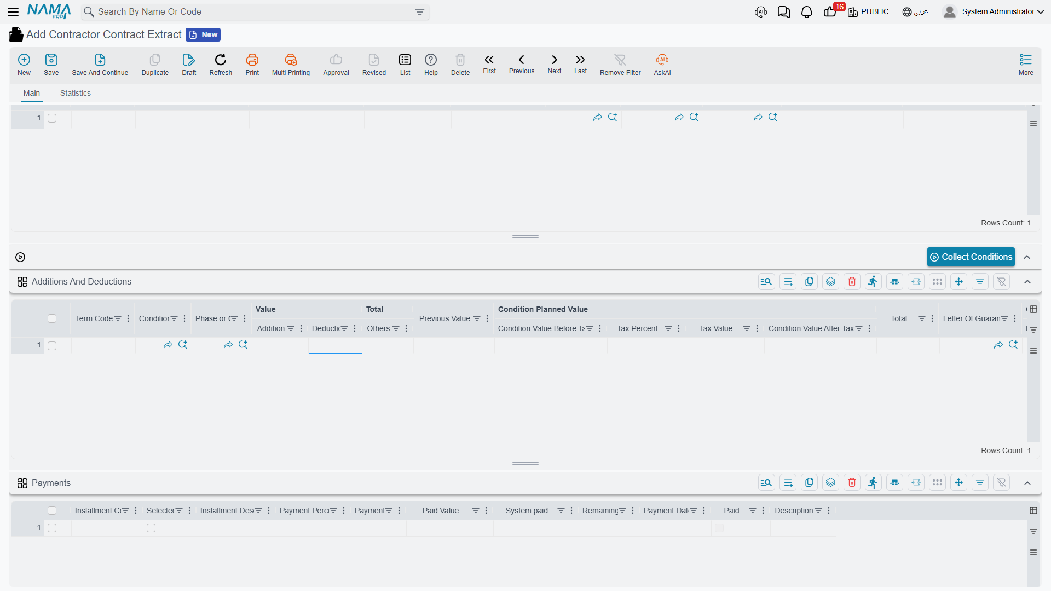Click the NAMA ERP logo
Screen dimensions: 1051x591
(49, 11)
